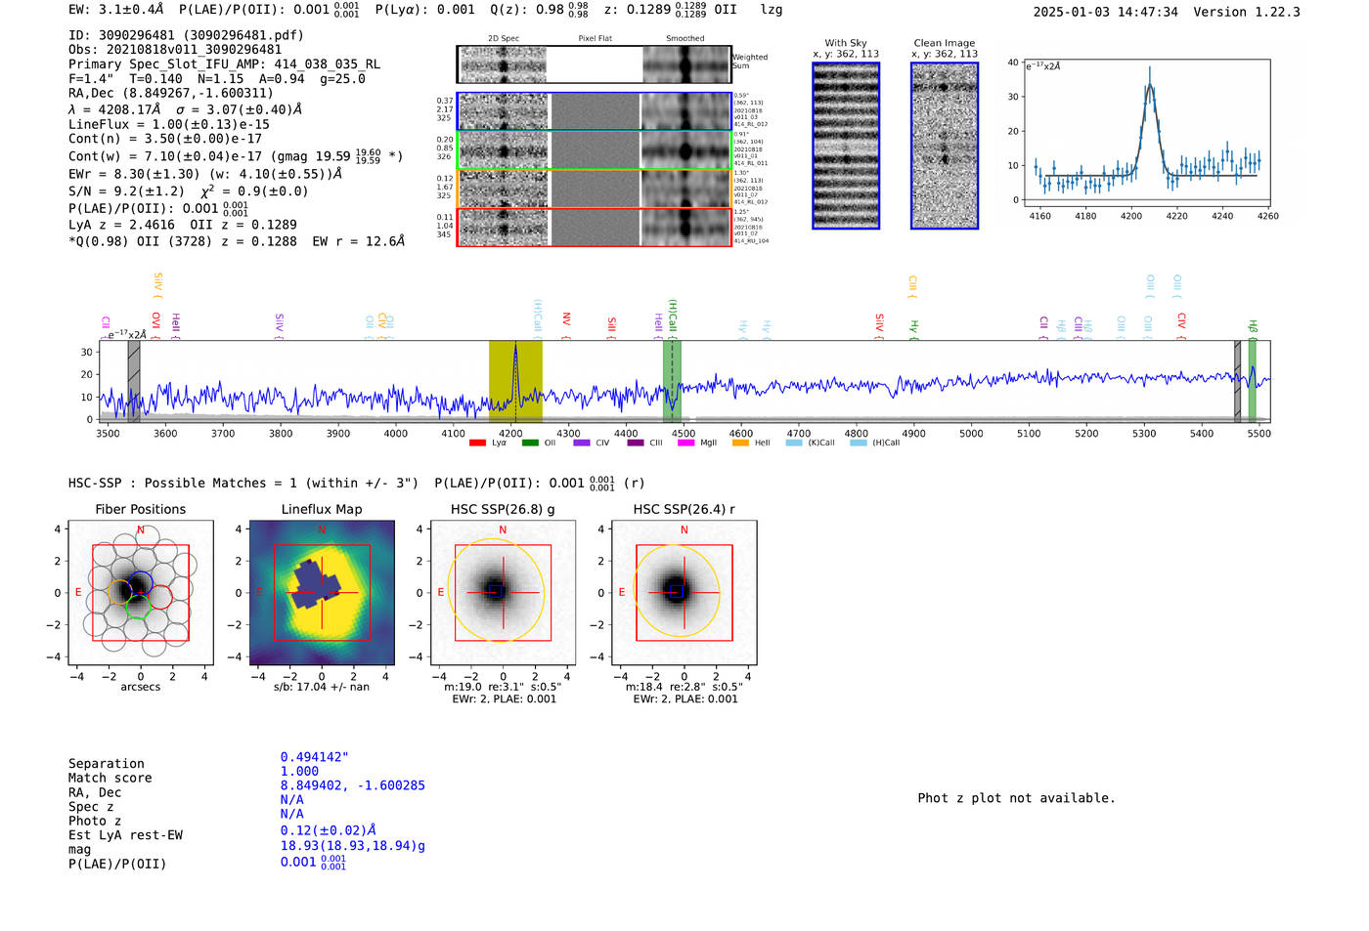Click the Spec z label
Image resolution: width=1369 pixels, height=931 pixels.
pos(91,807)
